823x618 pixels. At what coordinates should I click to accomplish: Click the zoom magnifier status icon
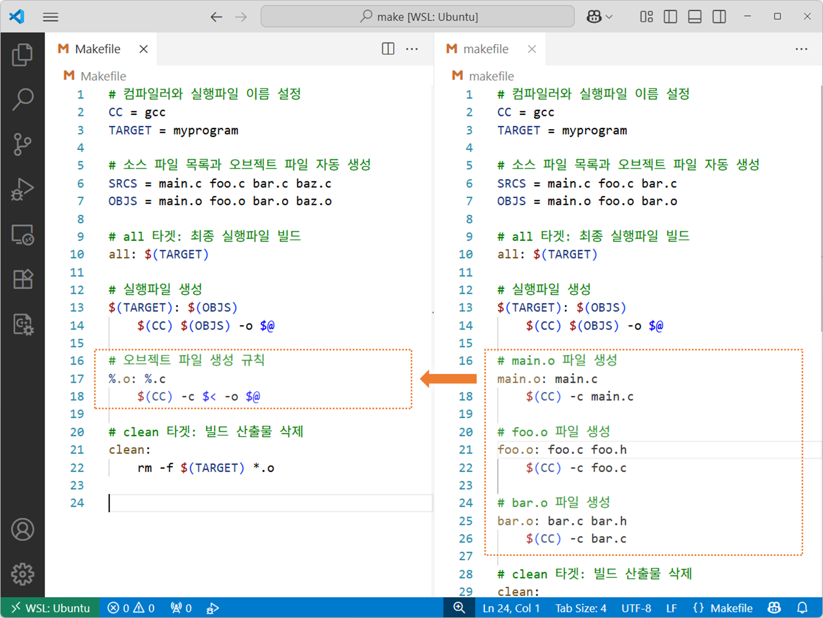(459, 608)
